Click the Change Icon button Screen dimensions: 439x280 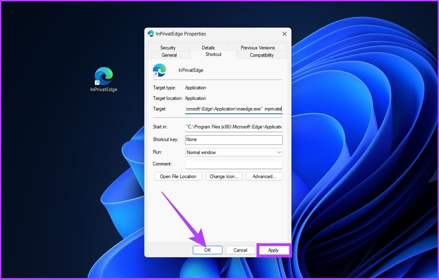224,176
